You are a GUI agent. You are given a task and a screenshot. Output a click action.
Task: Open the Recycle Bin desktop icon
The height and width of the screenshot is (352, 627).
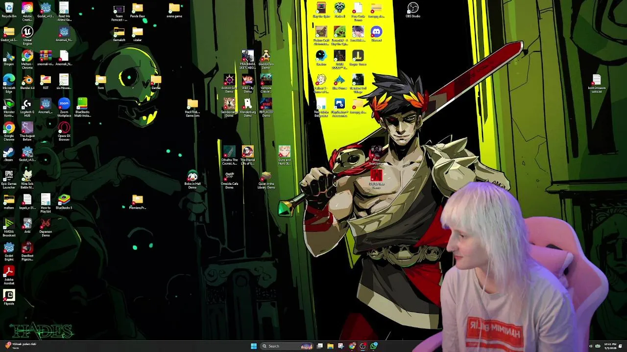(x=9, y=10)
